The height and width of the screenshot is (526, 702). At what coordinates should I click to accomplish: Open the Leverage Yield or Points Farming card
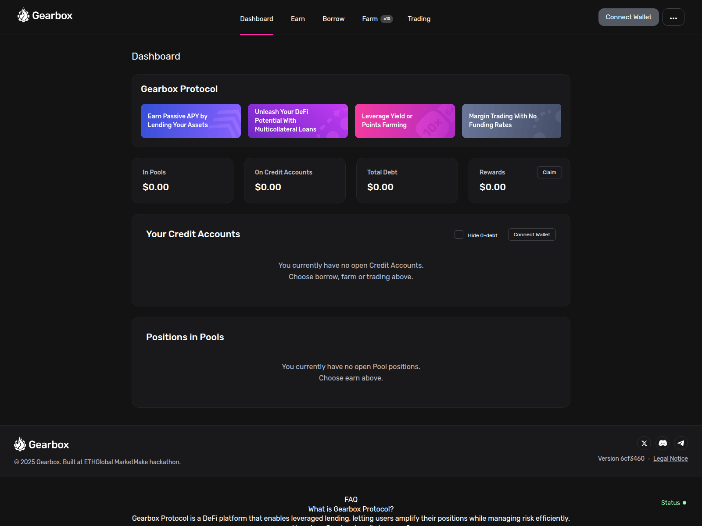405,121
